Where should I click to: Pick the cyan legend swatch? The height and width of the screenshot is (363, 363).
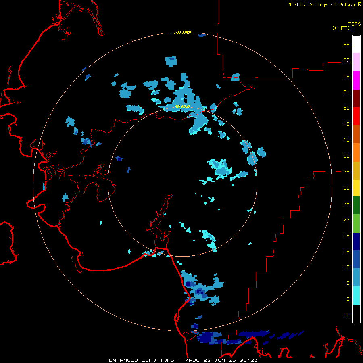coord(356,296)
